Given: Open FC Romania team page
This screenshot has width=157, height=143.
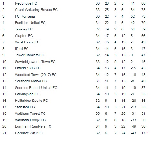Looking at the screenshot, I should (25, 16).
